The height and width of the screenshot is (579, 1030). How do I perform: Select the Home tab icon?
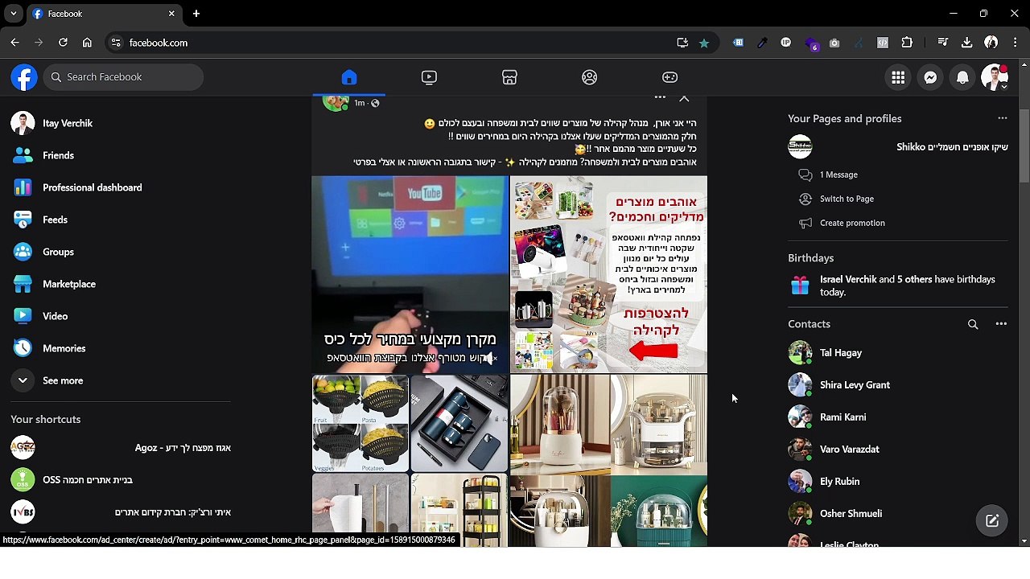coord(348,77)
